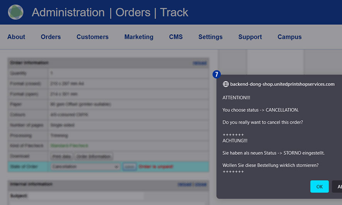This screenshot has width=342, height=205.
Task: Click reload link in Order Information header
Action: point(200,63)
